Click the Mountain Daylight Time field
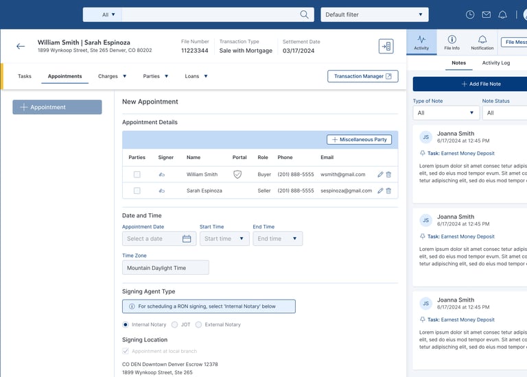 tap(165, 267)
